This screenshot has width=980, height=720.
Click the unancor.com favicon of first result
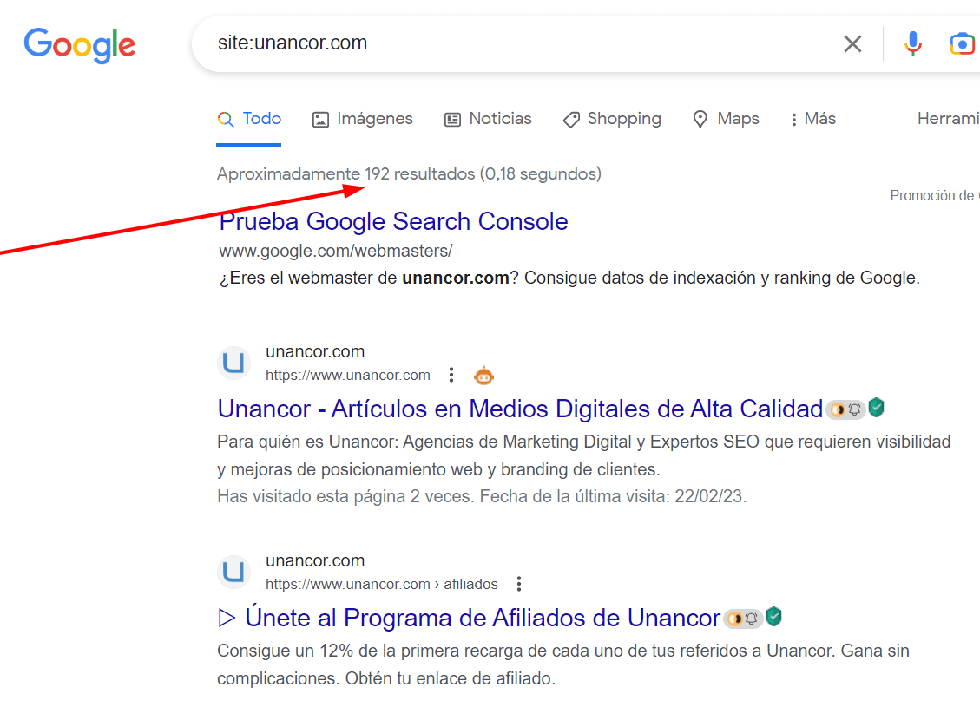tap(233, 363)
